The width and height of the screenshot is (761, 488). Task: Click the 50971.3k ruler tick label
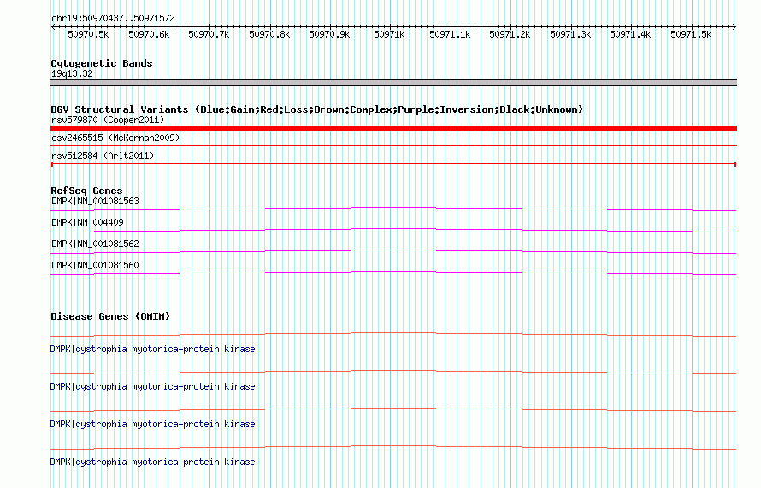click(x=570, y=34)
